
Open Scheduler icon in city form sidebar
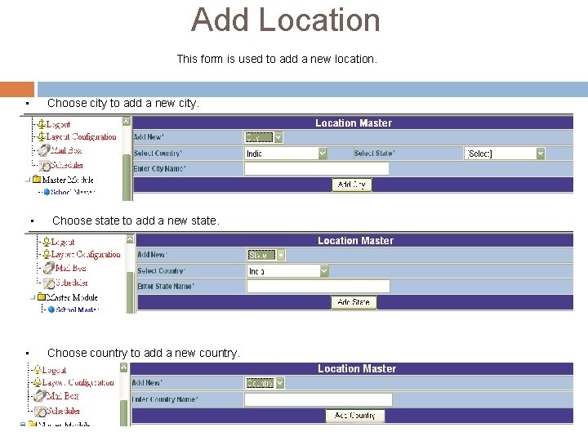point(45,165)
